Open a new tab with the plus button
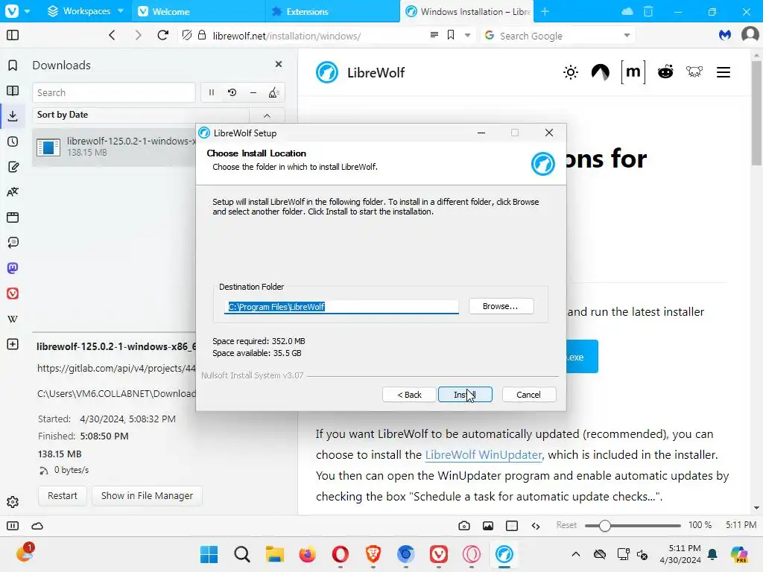763x572 pixels. (545, 11)
